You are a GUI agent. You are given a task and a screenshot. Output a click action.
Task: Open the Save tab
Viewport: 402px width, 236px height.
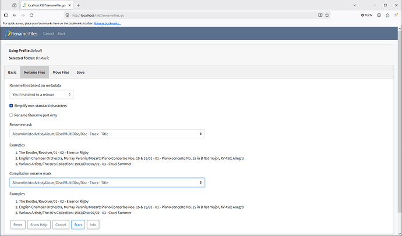click(80, 72)
